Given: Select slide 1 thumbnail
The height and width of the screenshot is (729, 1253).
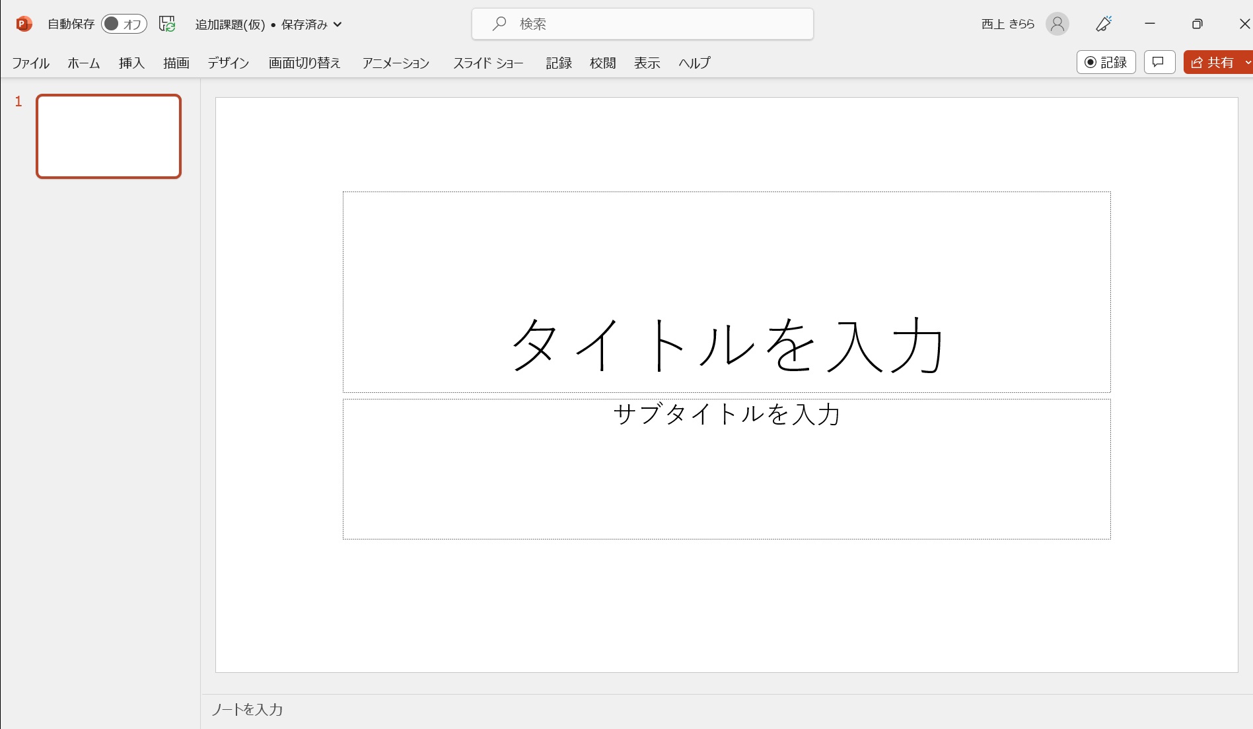Looking at the screenshot, I should [109, 137].
